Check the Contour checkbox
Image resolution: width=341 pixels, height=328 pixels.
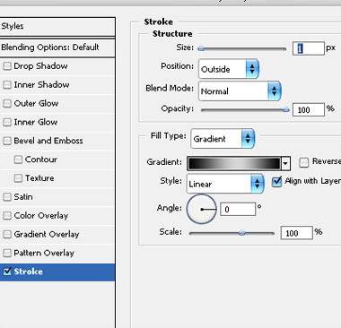[x=18, y=160]
